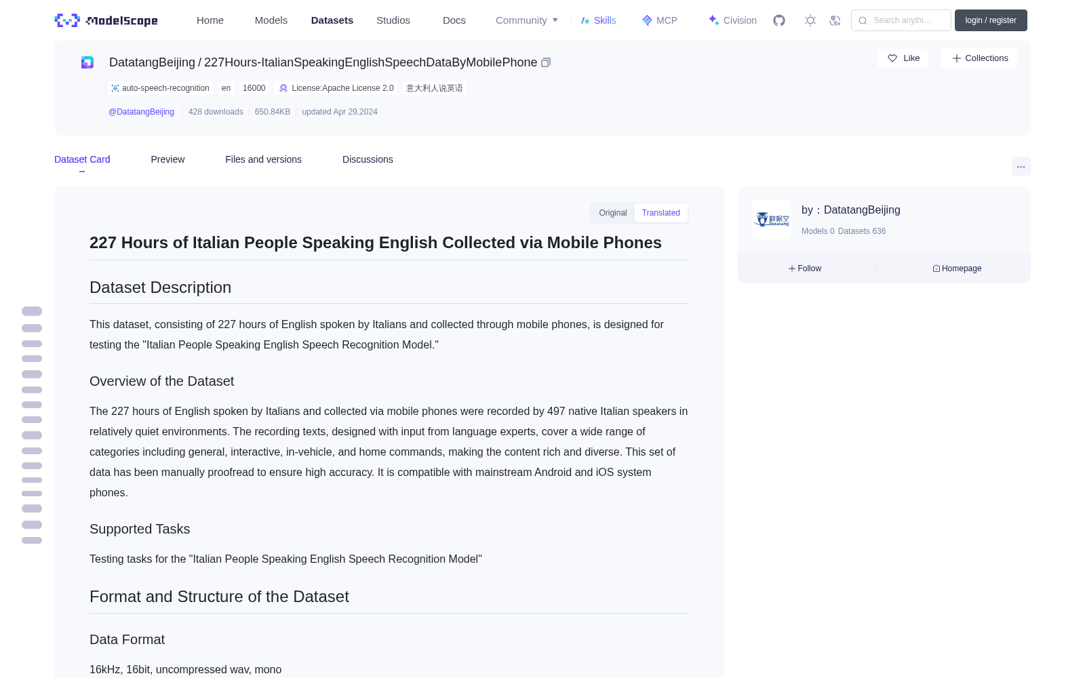The image size is (1085, 678).
Task: Open the Models menu item
Action: point(271,20)
